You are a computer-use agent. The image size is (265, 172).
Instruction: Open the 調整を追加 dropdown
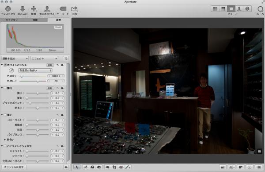point(15,59)
